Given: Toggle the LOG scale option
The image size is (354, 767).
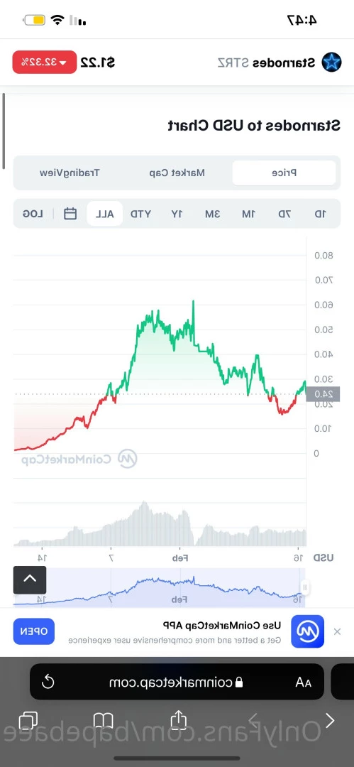Looking at the screenshot, I should 33,214.
